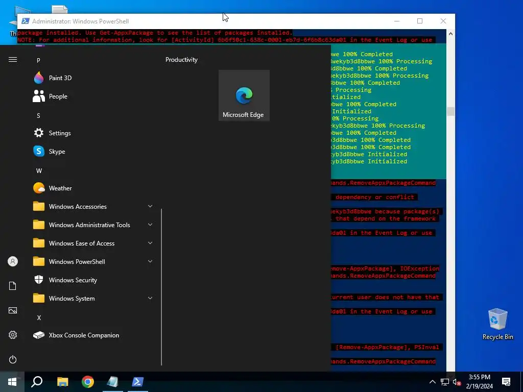
Task: Open the notebook app on the taskbar
Action: pos(112,382)
